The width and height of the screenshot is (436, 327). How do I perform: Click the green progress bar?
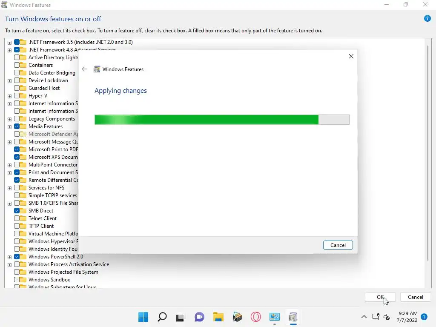(x=222, y=120)
